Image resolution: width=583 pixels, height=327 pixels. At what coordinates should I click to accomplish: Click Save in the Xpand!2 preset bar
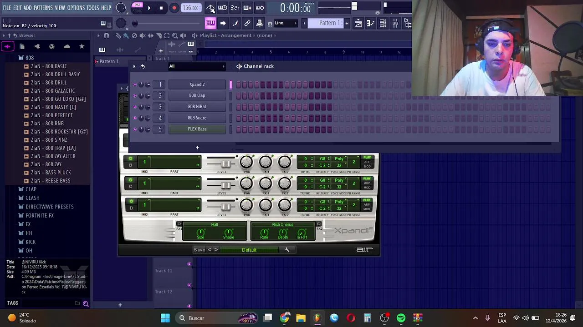[x=199, y=250]
